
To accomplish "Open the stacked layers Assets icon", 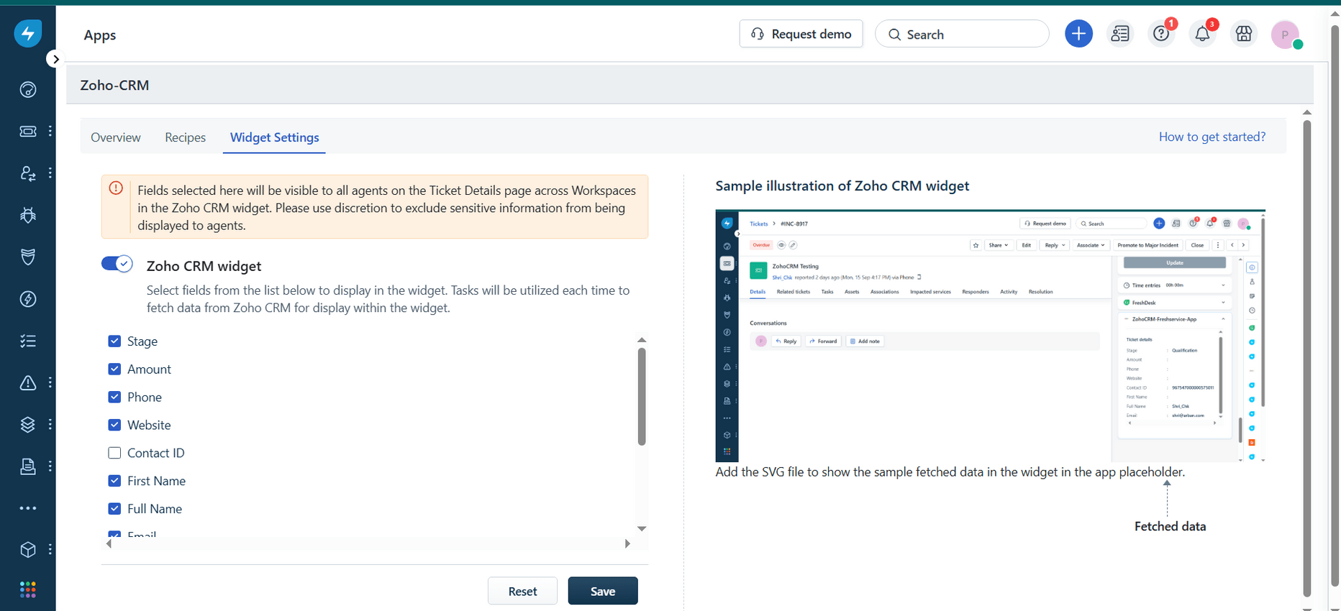I will 28,425.
